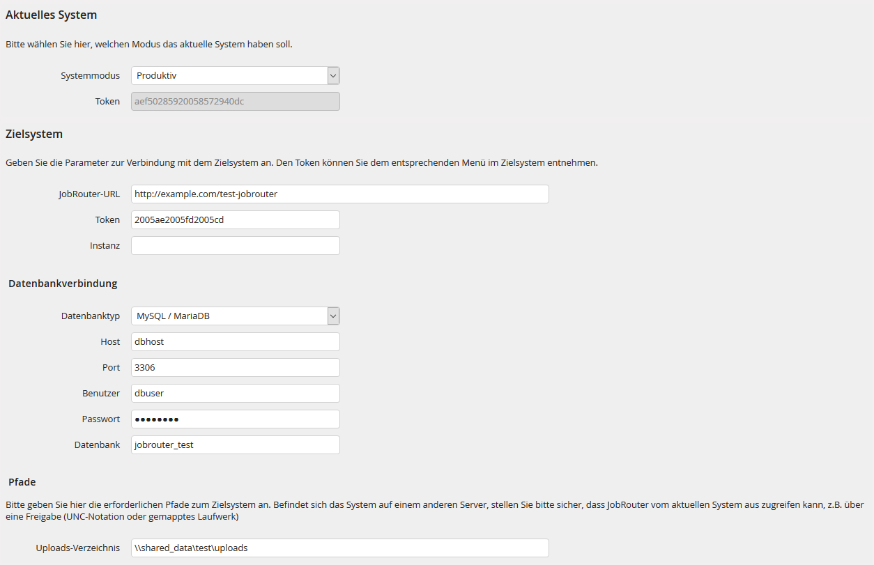874x565 pixels.
Task: Focus the JobRouter-URL input field
Action: 339,194
